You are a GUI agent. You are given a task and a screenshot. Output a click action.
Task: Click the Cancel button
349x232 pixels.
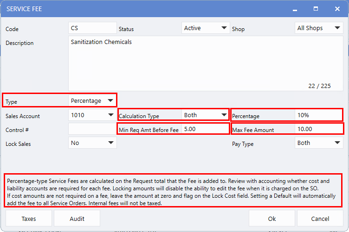tap(320, 219)
